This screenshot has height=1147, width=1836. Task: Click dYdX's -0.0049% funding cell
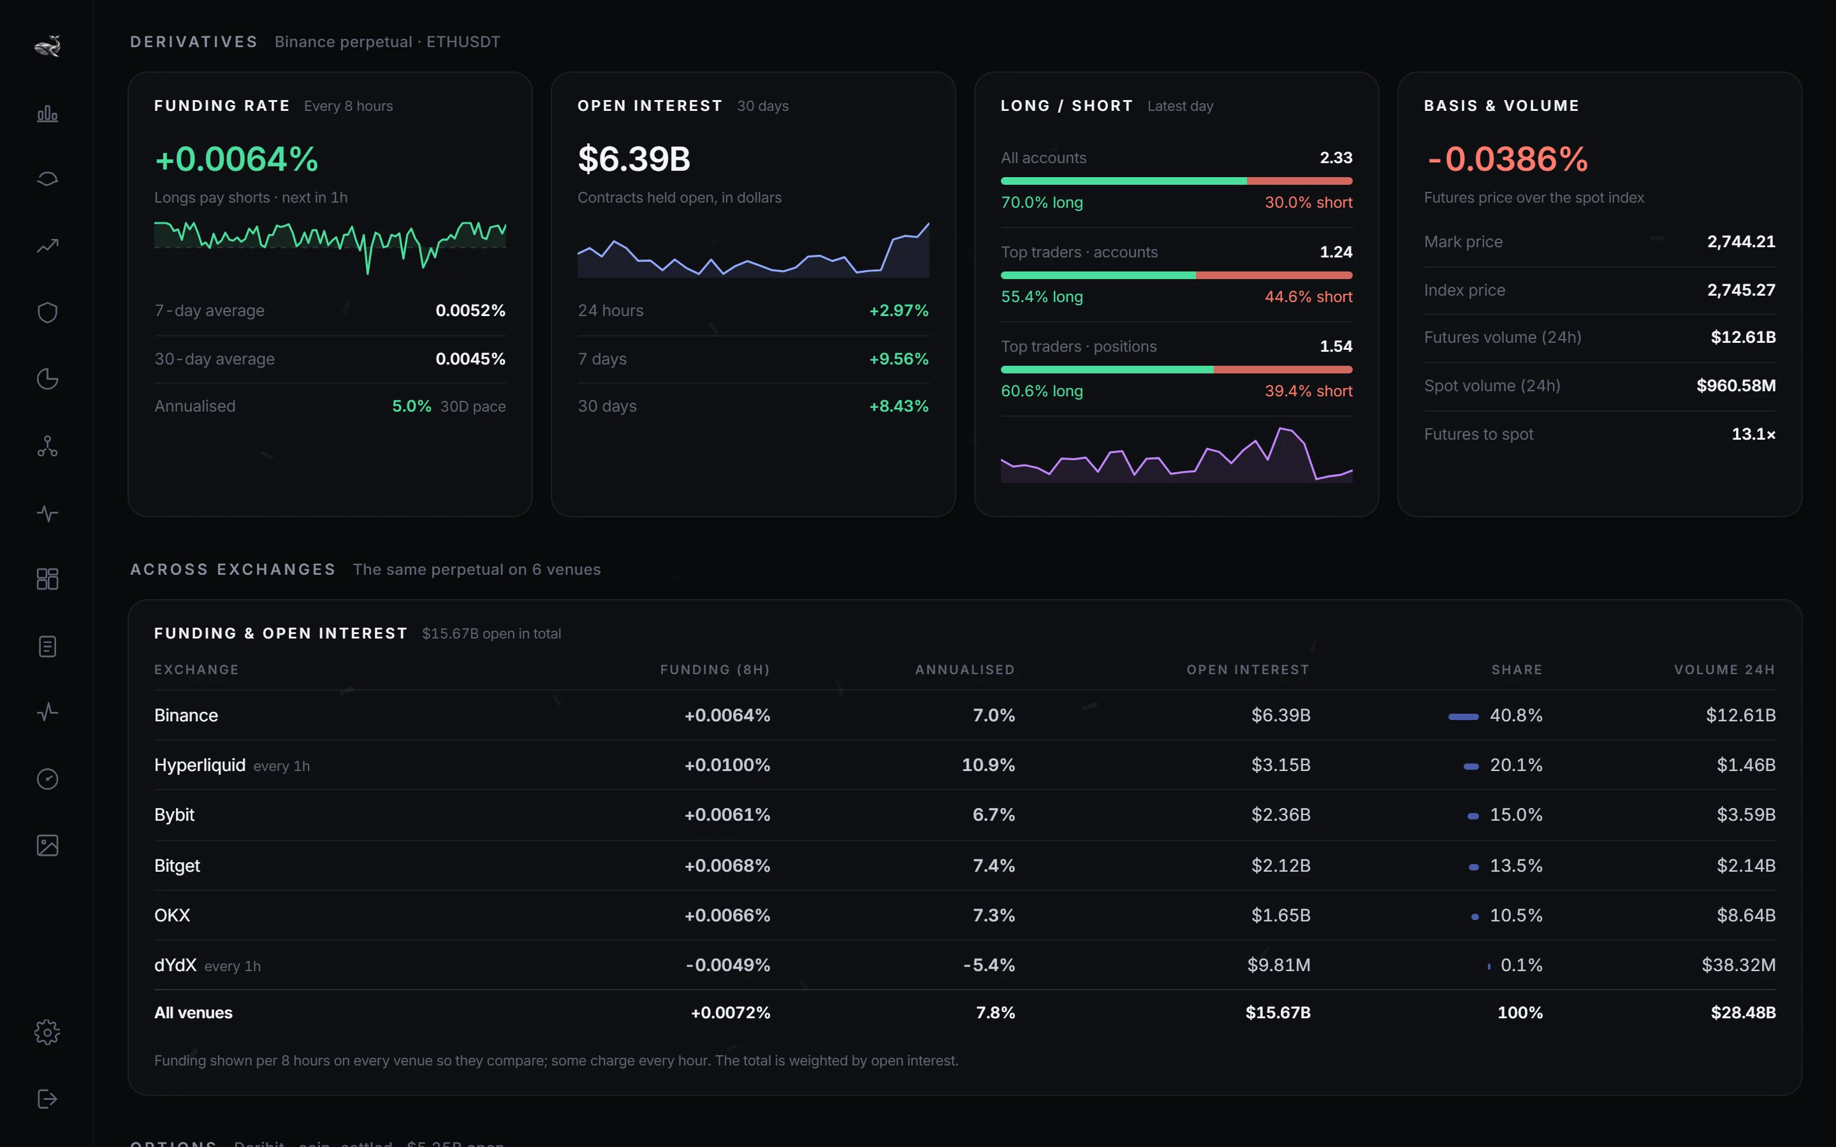click(727, 965)
